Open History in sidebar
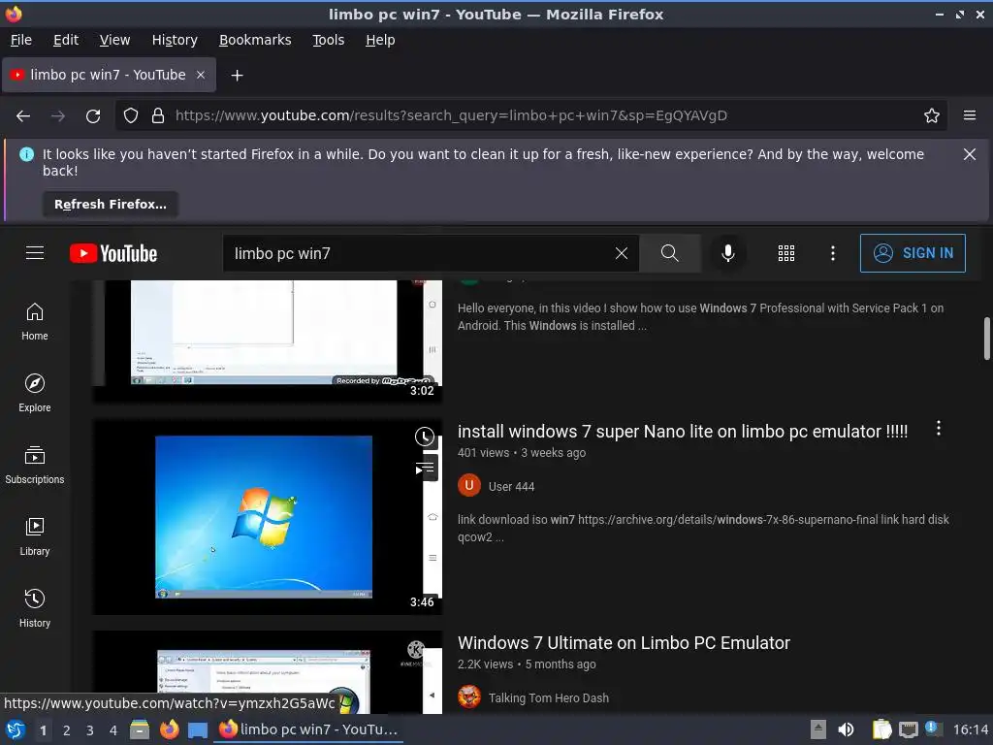 (x=35, y=608)
